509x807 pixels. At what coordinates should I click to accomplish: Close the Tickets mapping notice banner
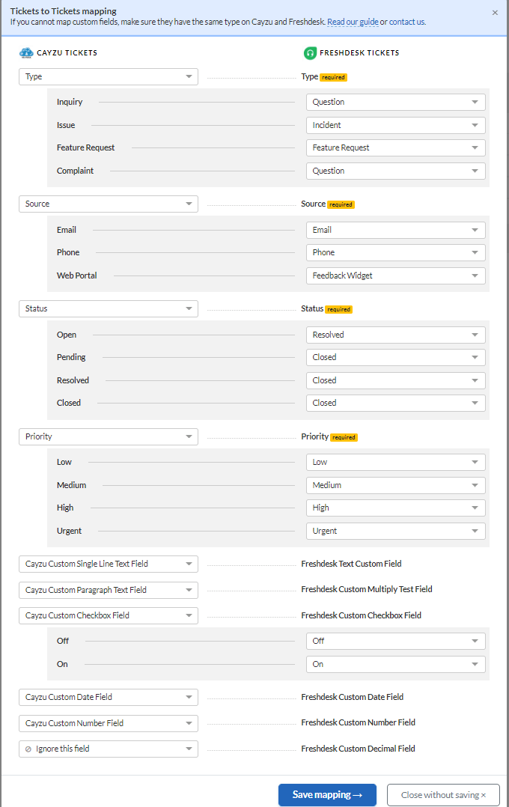[x=495, y=12]
